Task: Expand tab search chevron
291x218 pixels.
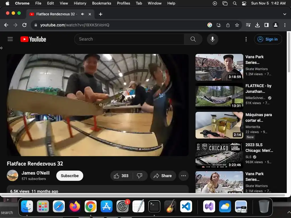Action: coord(284,14)
